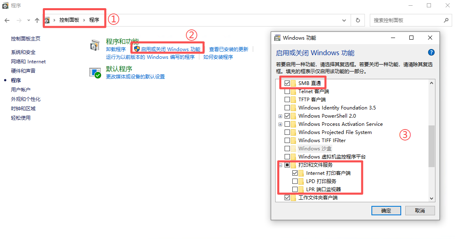
Task: Refresh the Control Panel view
Action: pos(358,20)
